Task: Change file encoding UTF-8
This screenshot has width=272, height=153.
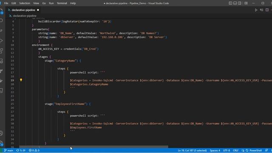Action: coord(227,150)
